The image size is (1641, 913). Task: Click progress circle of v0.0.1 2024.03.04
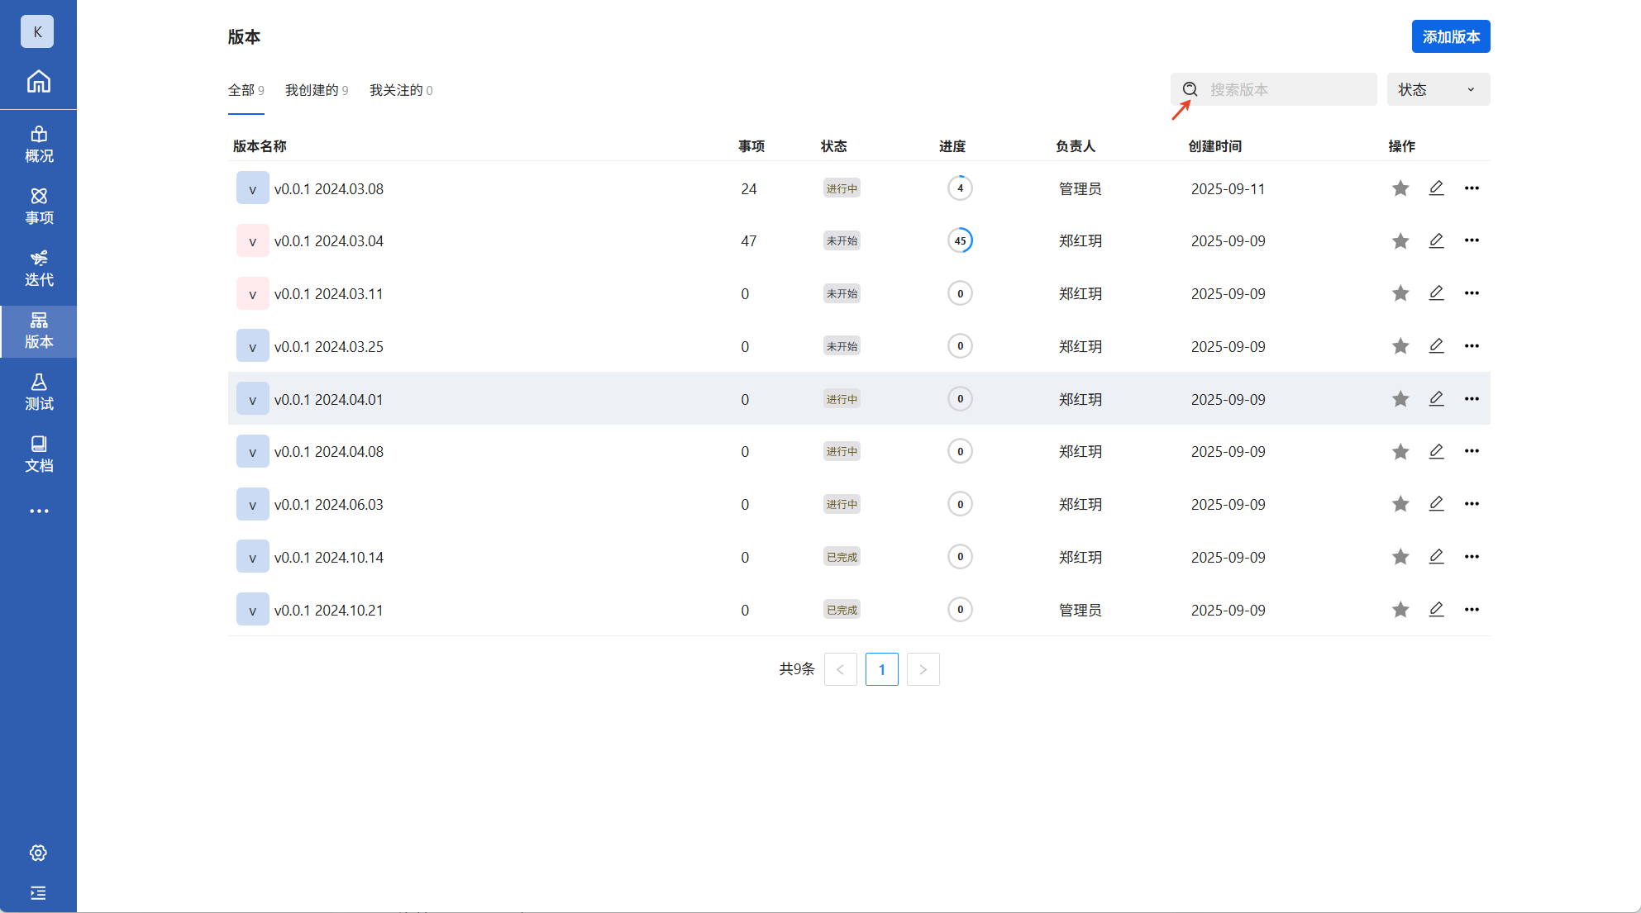[960, 240]
